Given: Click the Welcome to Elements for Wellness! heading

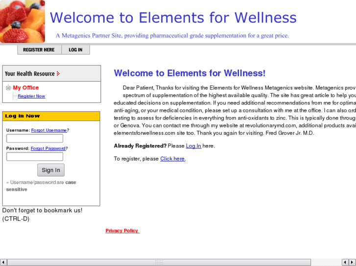Looking at the screenshot, I should (190, 73).
